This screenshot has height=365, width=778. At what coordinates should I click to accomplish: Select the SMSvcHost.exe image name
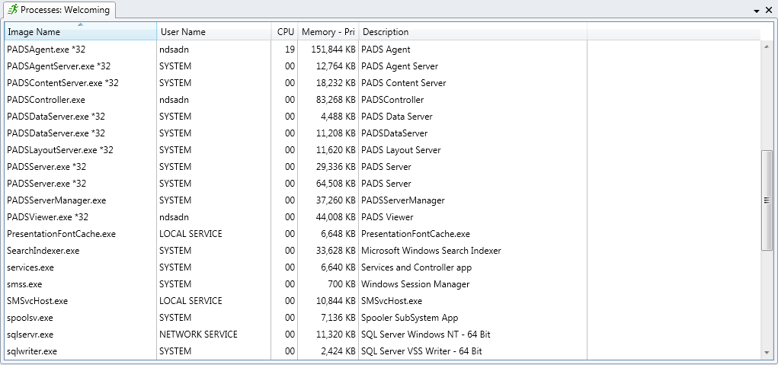point(37,301)
